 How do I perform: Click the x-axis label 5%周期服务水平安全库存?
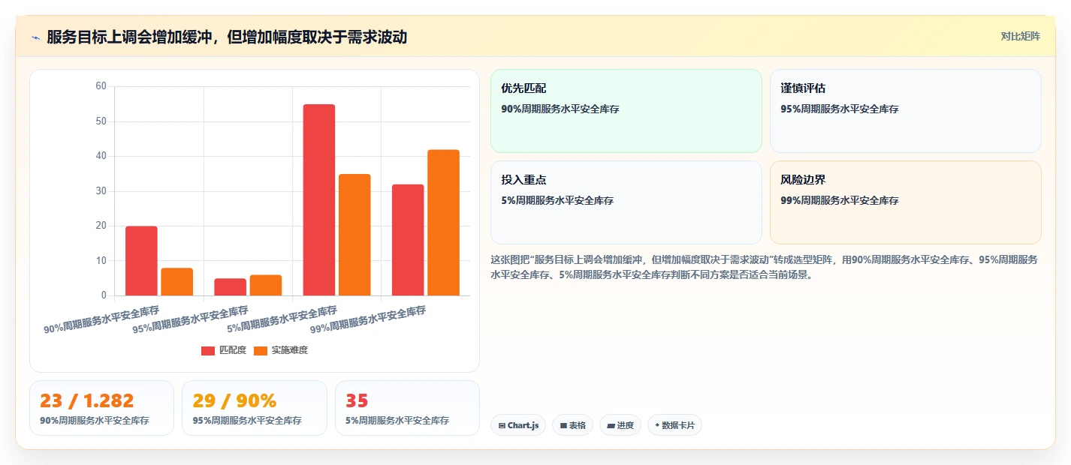pyautogui.click(x=282, y=319)
